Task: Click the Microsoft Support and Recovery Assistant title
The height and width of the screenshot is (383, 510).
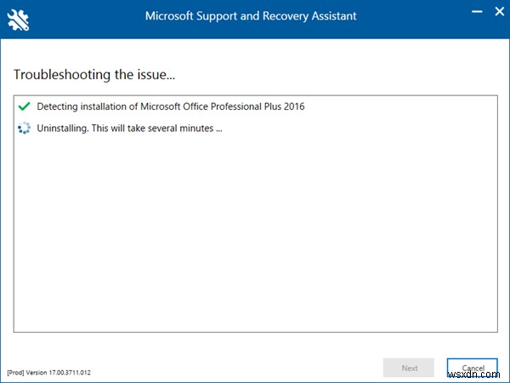Action: [251, 16]
